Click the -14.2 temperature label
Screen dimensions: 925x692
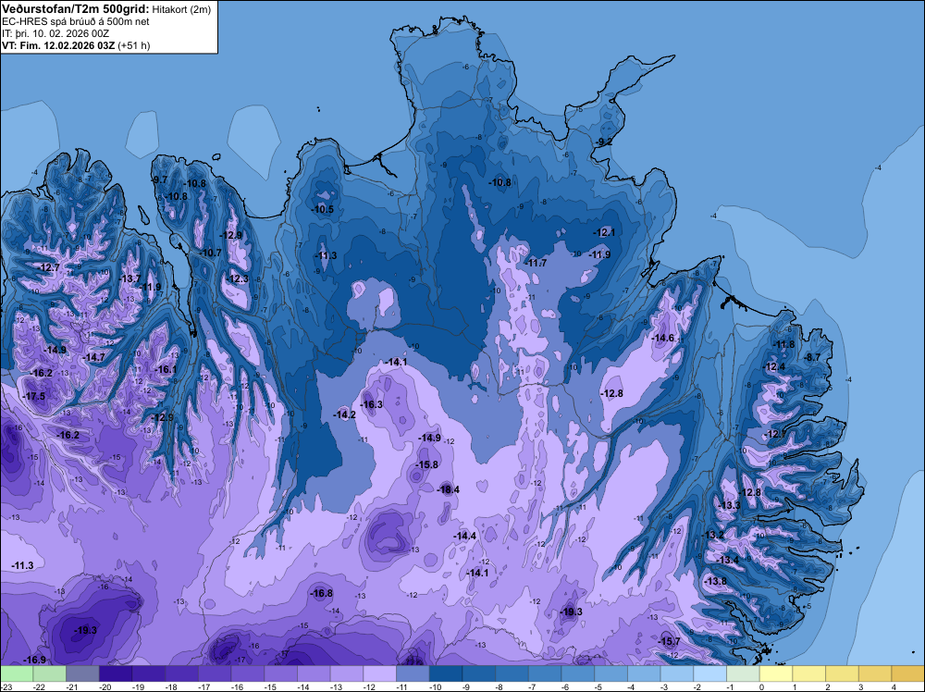click(344, 414)
